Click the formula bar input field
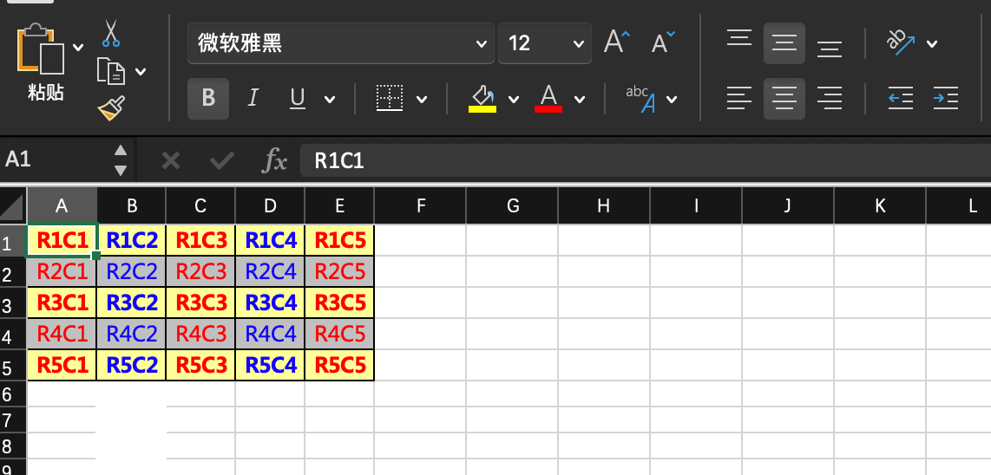This screenshot has height=475, width=991. [642, 160]
